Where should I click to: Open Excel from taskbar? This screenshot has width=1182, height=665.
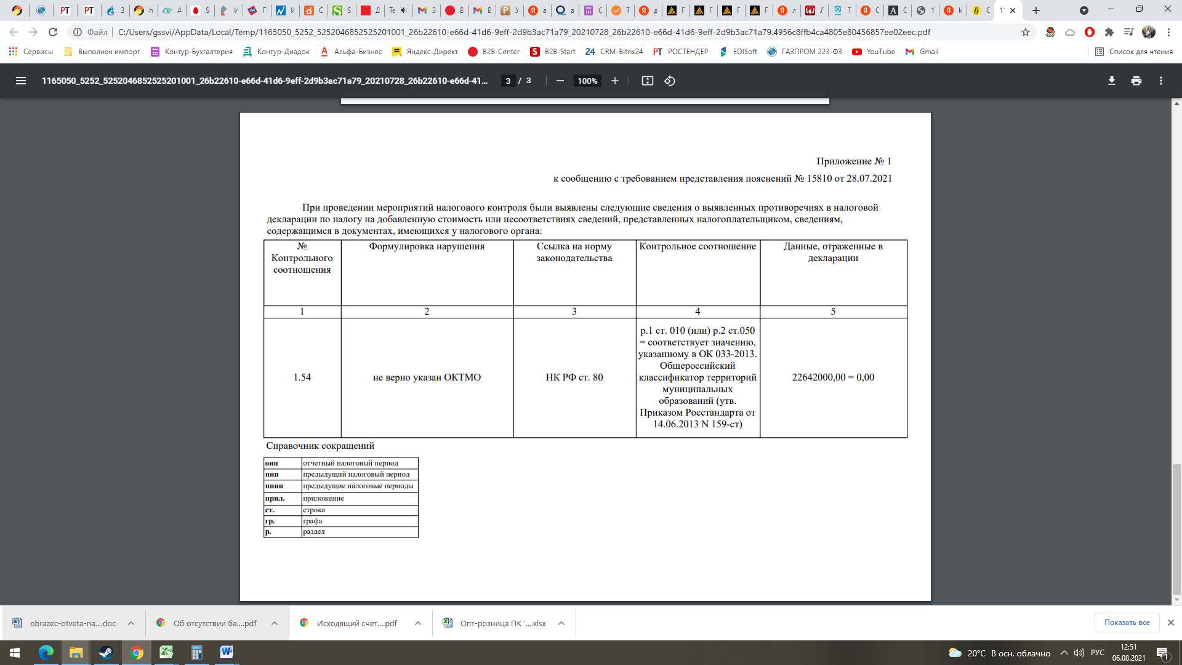[166, 653]
